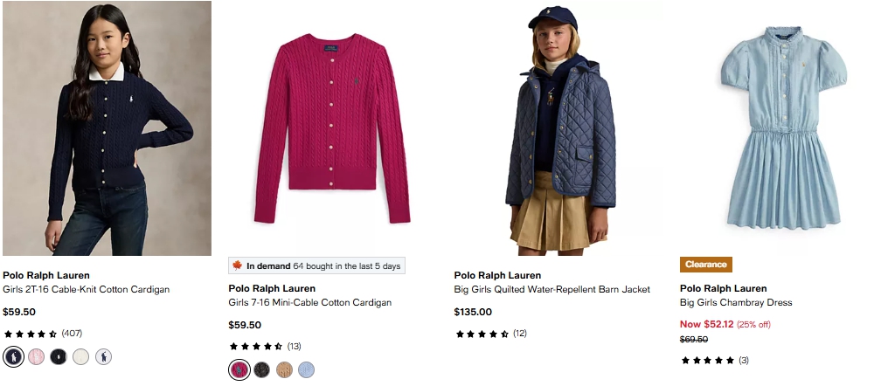This screenshot has width=874, height=386.
Task: Click the Clearance badge on Chambray Dress
Action: click(705, 265)
